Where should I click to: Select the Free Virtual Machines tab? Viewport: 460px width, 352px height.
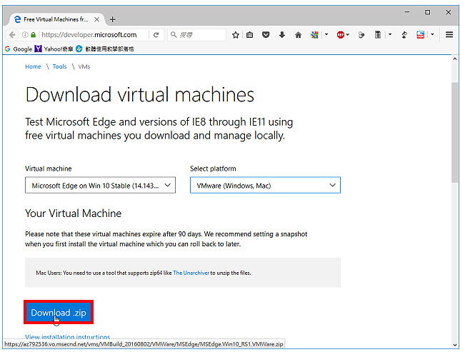point(56,20)
